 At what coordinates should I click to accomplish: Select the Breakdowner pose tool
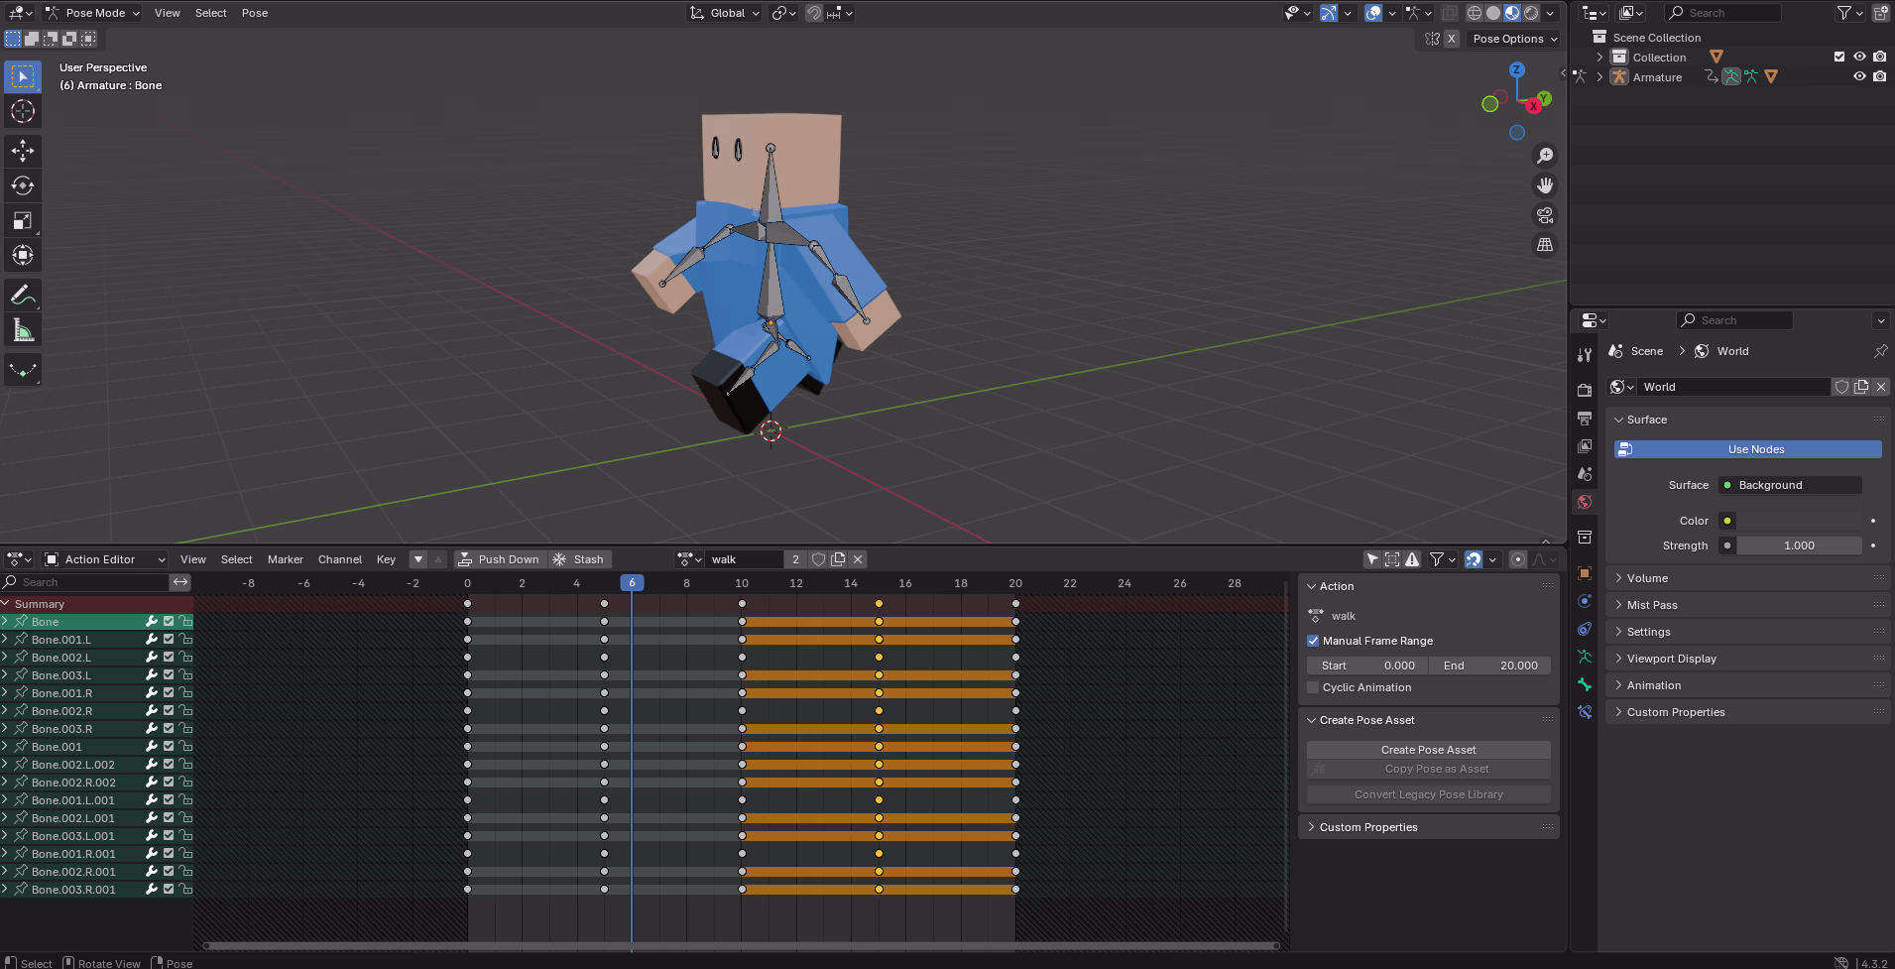click(23, 370)
